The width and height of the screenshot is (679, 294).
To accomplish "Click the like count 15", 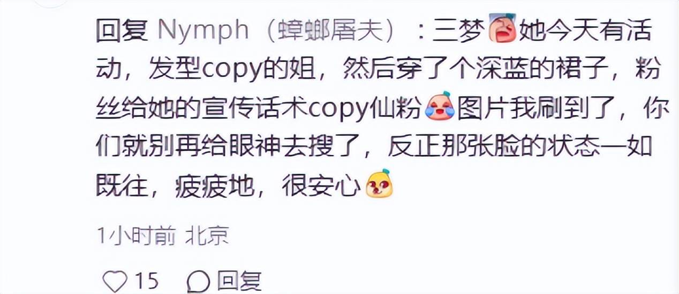I will 146,281.
